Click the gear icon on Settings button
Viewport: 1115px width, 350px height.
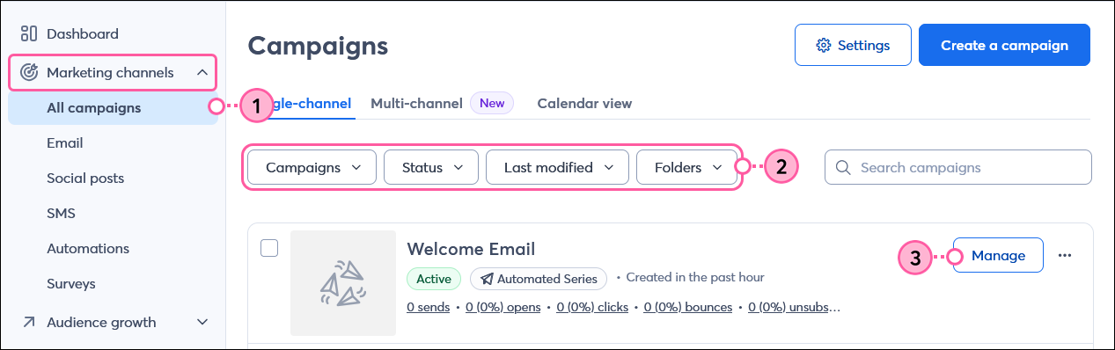[824, 45]
